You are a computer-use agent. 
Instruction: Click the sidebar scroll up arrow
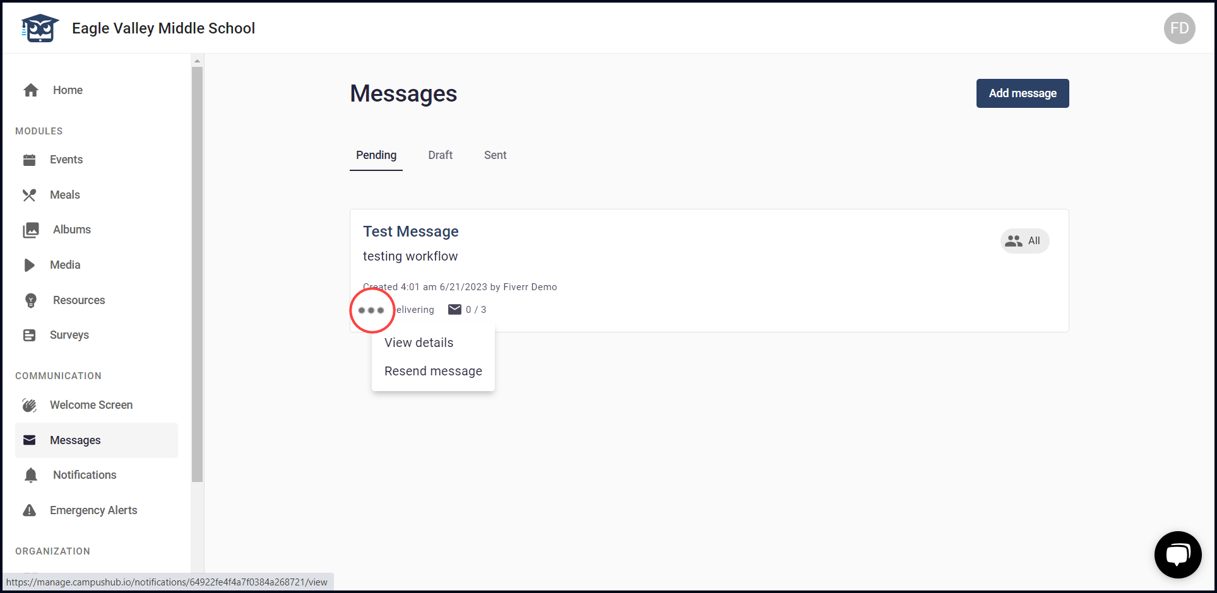pyautogui.click(x=198, y=61)
